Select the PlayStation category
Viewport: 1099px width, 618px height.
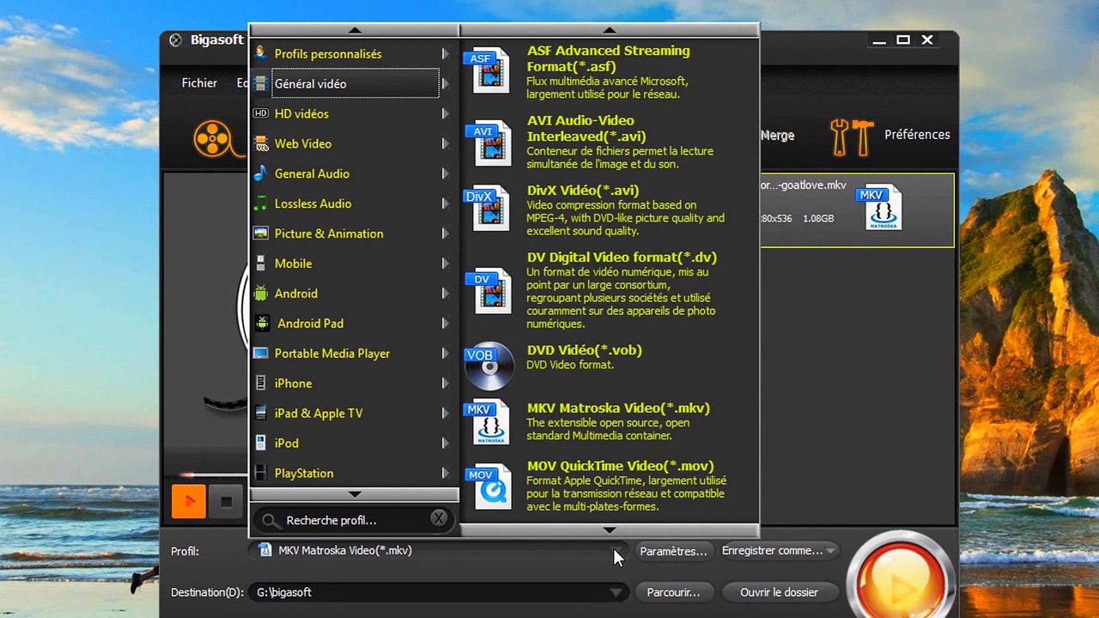coord(355,473)
